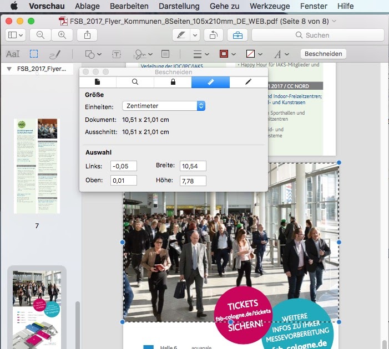Switch to the annotations pencil tab
This screenshot has height=349, width=389.
coord(249,82)
